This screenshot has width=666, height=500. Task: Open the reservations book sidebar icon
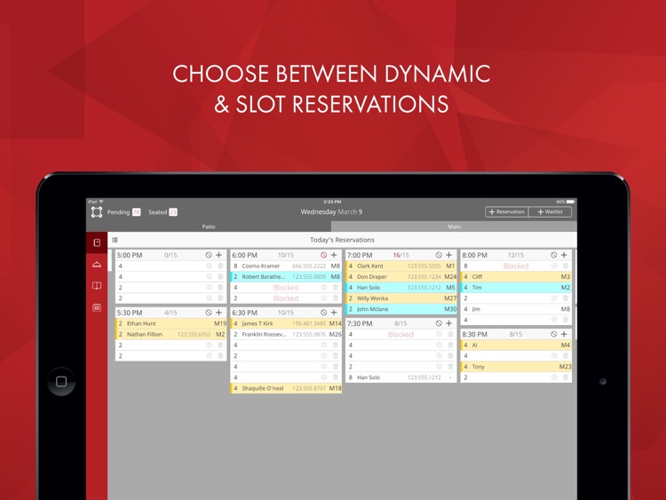pos(97,242)
